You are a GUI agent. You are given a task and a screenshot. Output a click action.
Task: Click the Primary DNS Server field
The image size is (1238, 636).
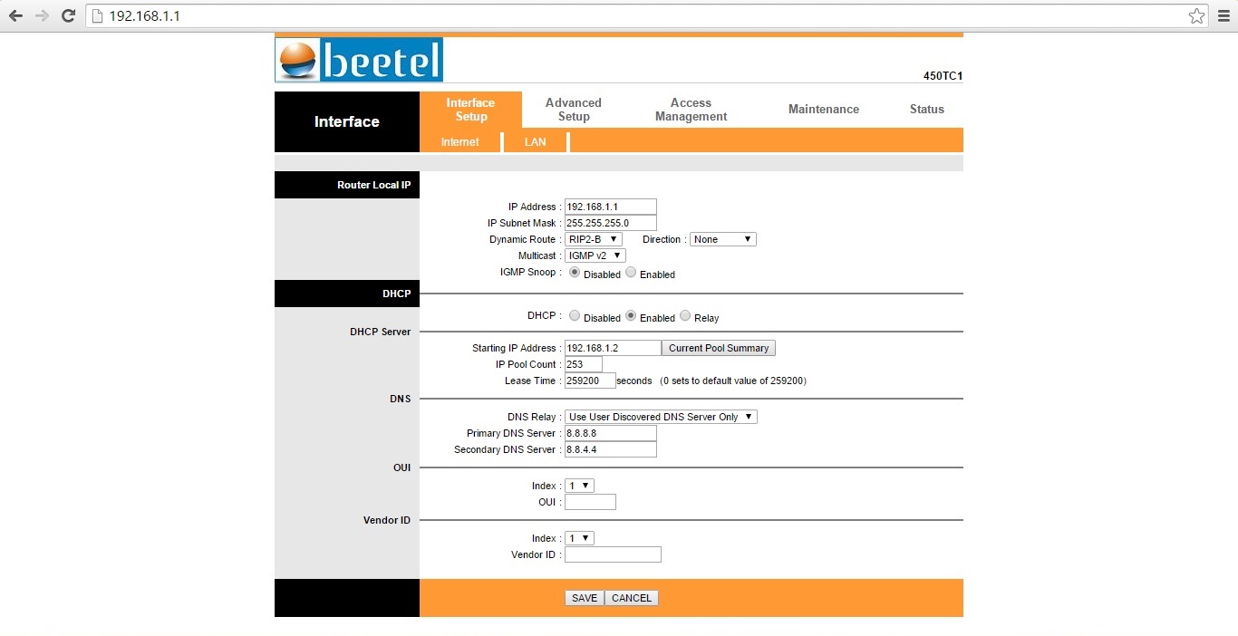pyautogui.click(x=610, y=433)
